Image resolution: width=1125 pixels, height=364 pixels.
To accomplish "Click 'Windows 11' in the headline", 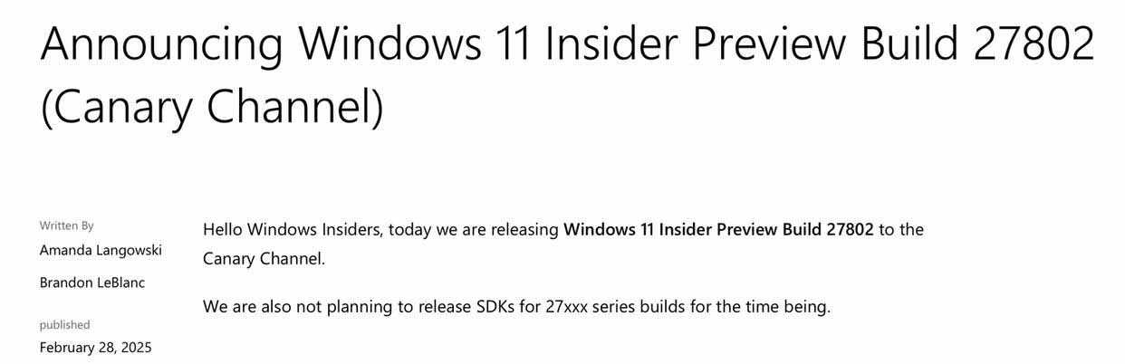I will pos(415,43).
